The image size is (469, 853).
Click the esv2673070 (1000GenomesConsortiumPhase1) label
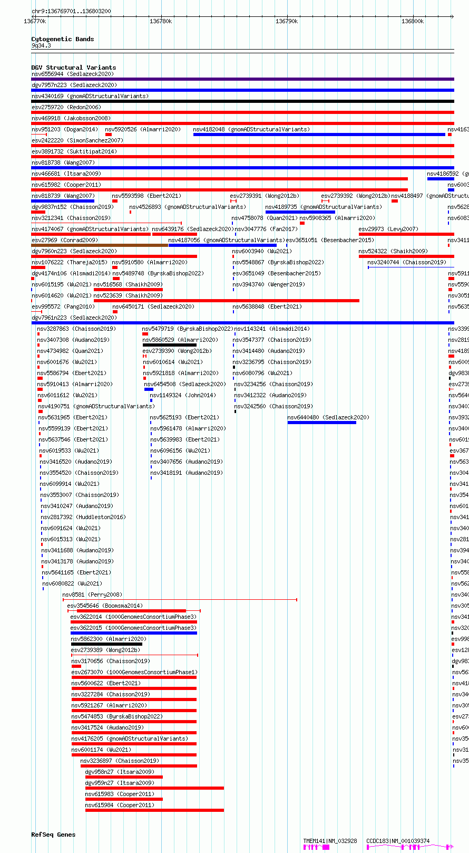[135, 672]
